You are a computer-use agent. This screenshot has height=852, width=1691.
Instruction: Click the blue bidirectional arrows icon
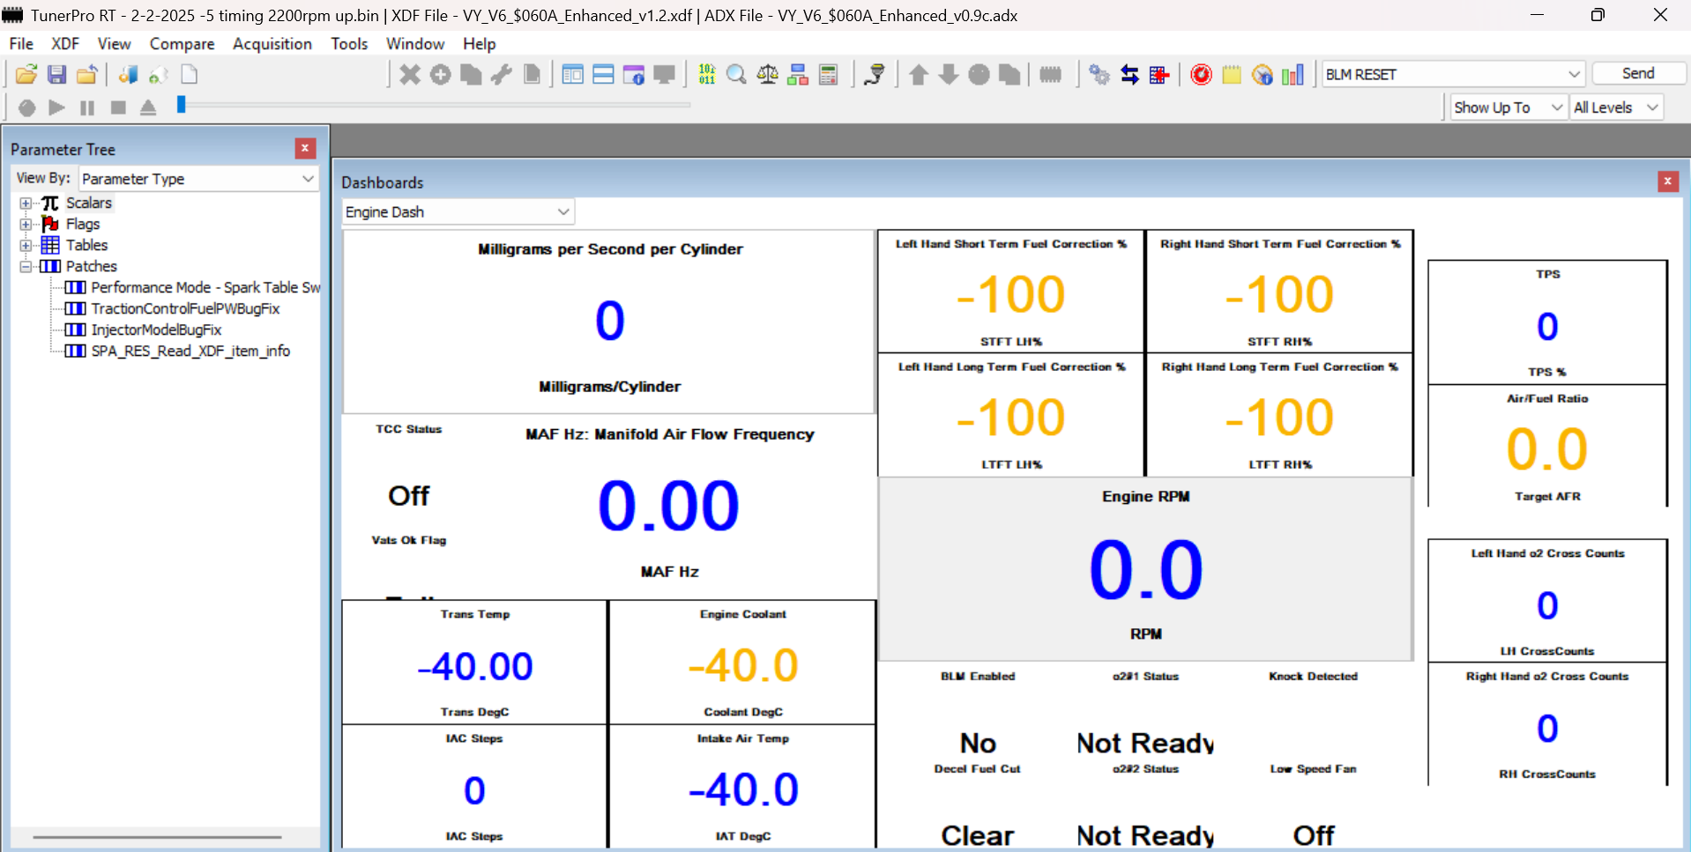[1129, 75]
